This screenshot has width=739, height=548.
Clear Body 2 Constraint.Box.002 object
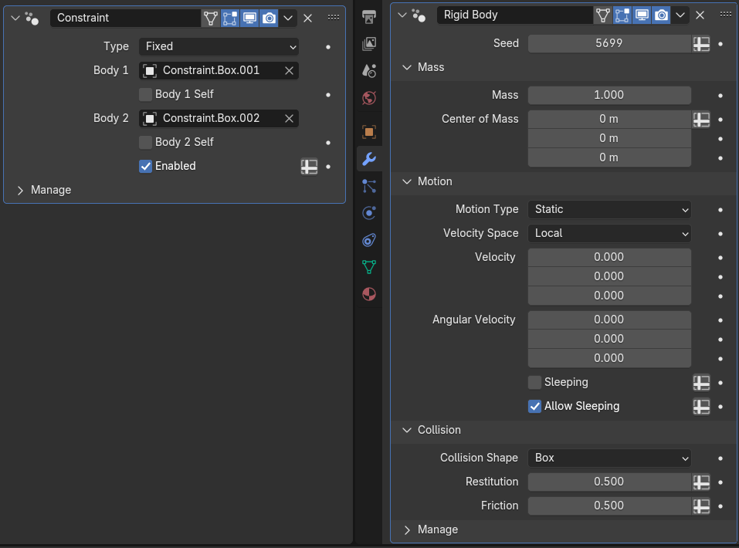289,119
